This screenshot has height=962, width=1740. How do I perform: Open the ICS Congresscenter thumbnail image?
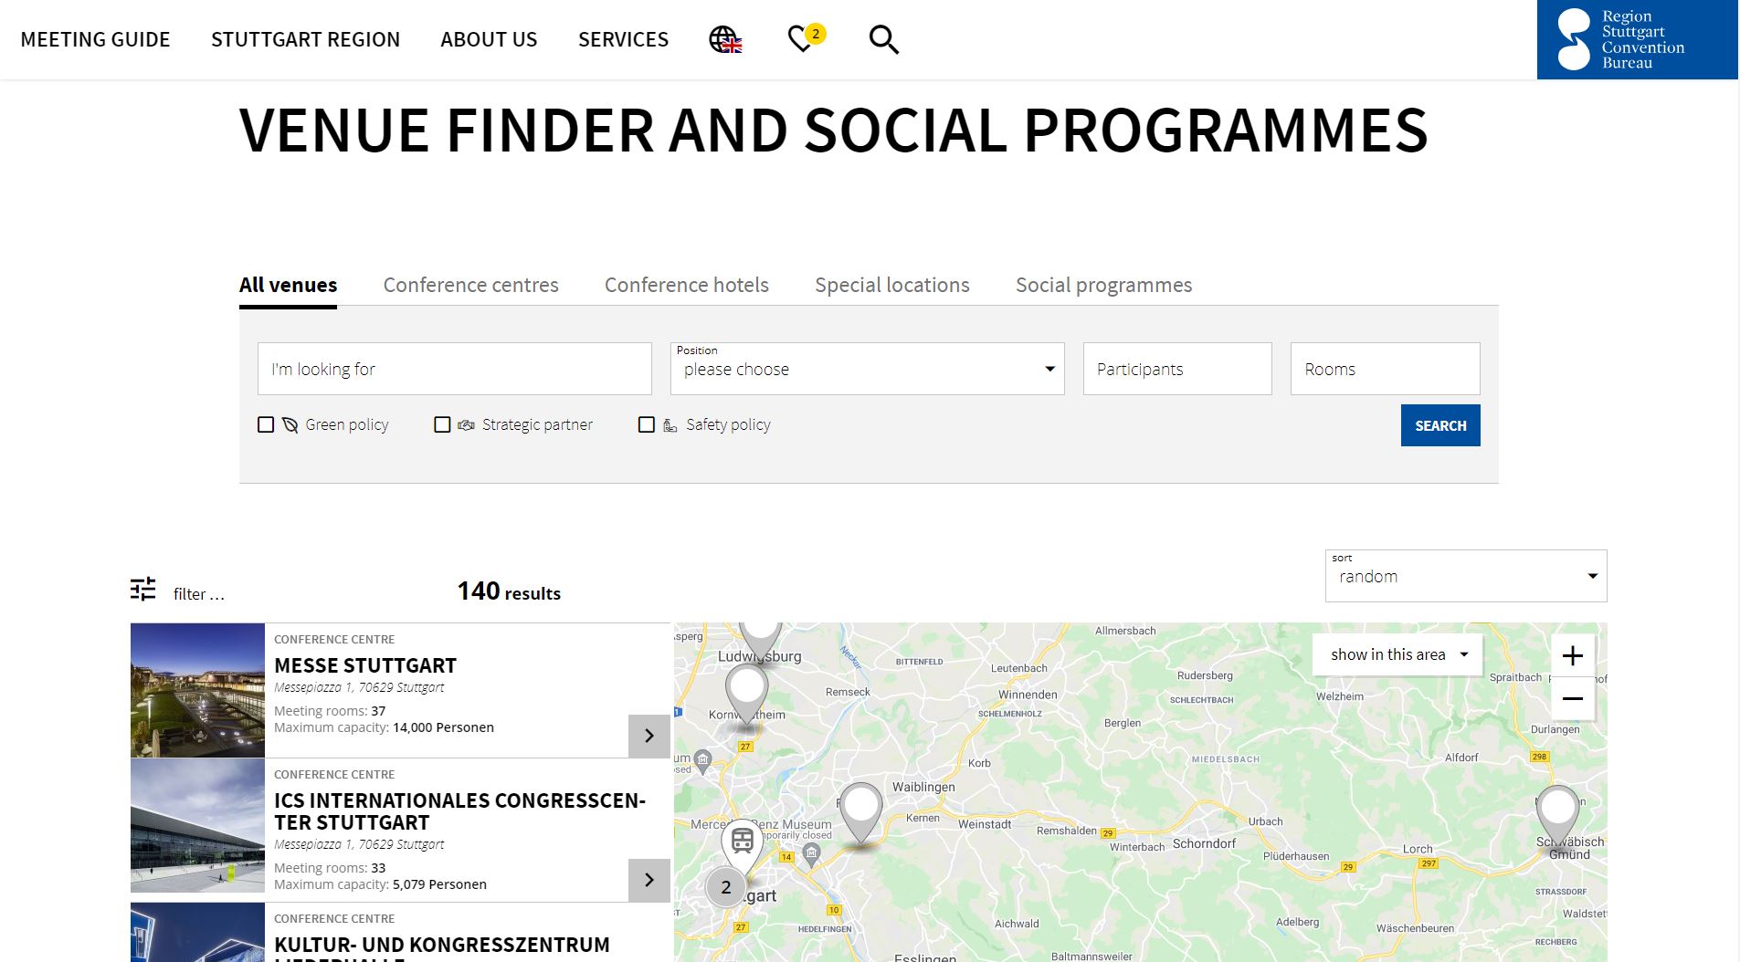197,825
